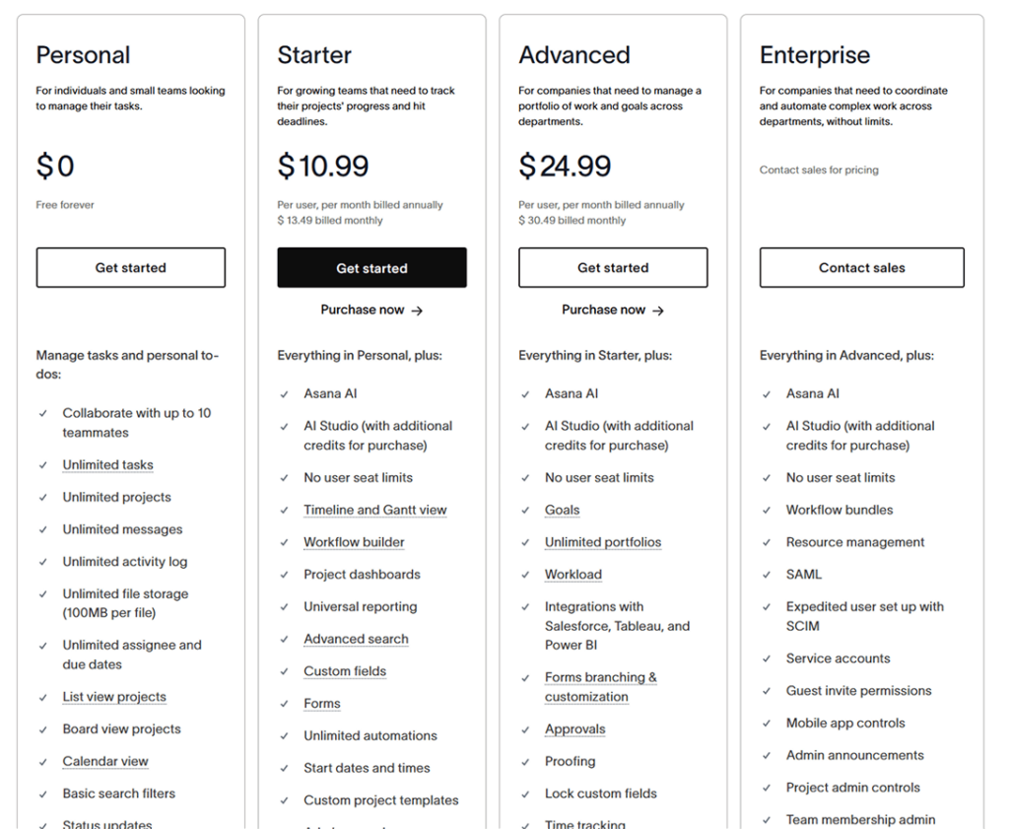Click the Workflow builder link
Screen dimensions: 1009x829
[354, 542]
